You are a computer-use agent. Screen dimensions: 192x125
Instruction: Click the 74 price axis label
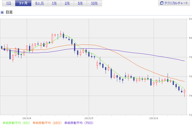tap(190, 96)
